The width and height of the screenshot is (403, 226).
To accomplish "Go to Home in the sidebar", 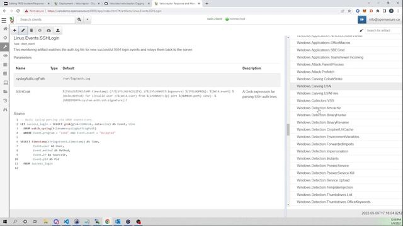I will click(x=5, y=29).
